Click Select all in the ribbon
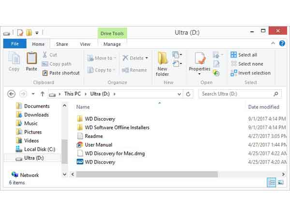290x217 pixels. coord(244,55)
